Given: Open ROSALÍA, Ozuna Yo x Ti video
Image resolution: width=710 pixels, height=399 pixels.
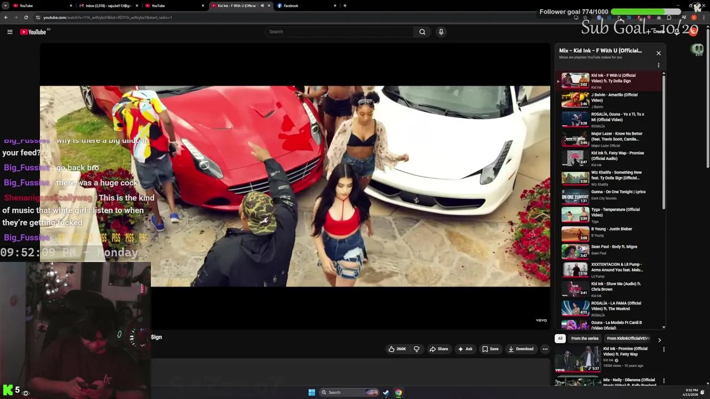Looking at the screenshot, I should (x=609, y=120).
